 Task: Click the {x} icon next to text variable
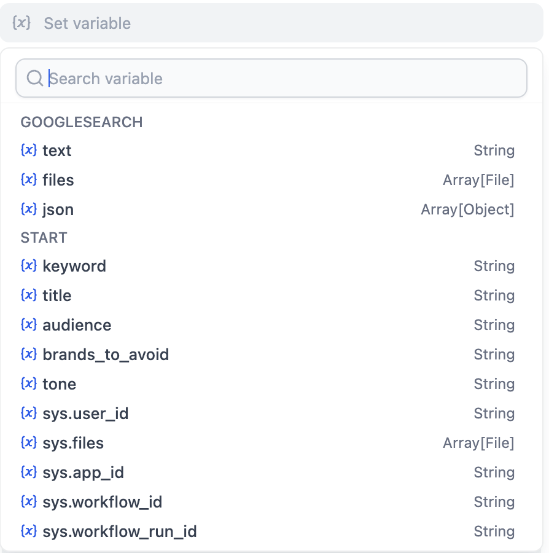coord(29,150)
